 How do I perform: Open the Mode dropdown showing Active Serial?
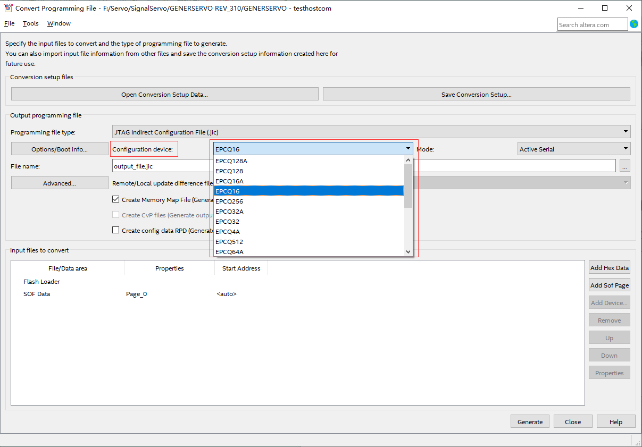[x=574, y=149]
